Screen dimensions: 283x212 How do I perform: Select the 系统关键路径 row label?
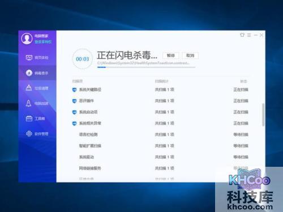(x=90, y=89)
